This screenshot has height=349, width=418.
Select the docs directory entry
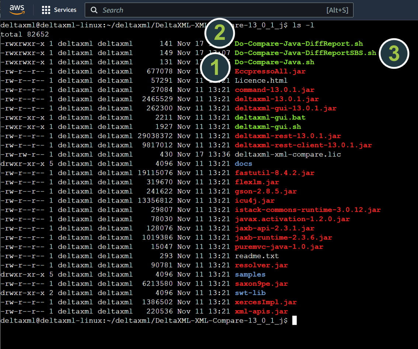[x=244, y=163]
